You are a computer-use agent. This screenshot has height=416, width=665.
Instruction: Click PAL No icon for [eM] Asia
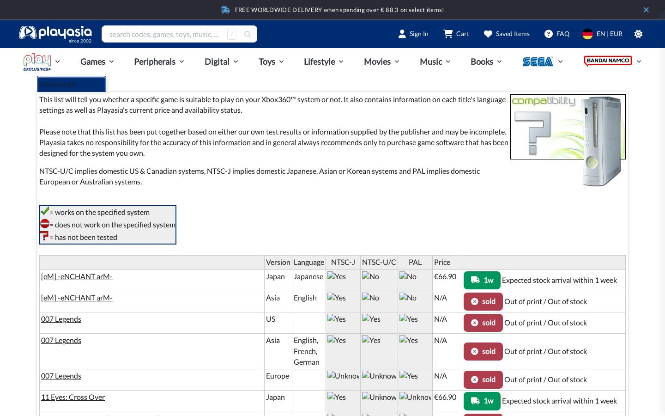click(x=408, y=298)
